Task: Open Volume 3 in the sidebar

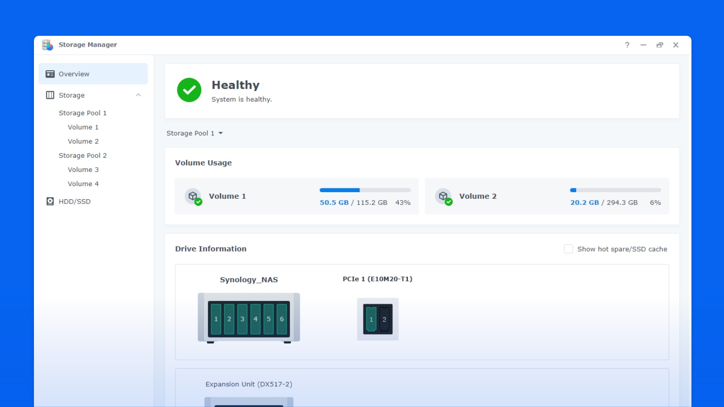Action: click(x=83, y=170)
